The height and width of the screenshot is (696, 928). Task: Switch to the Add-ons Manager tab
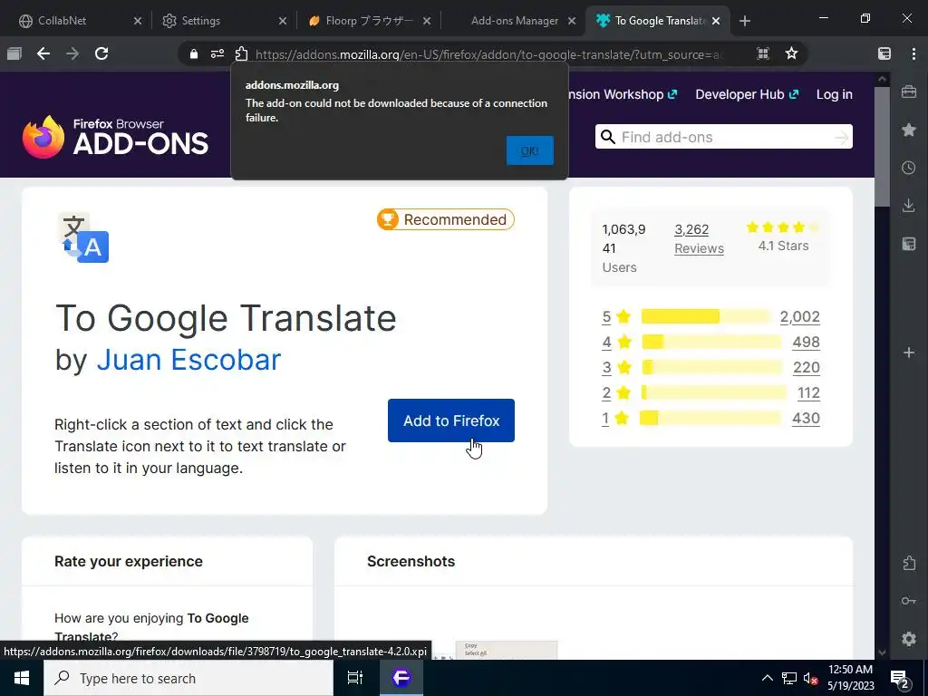click(x=515, y=21)
